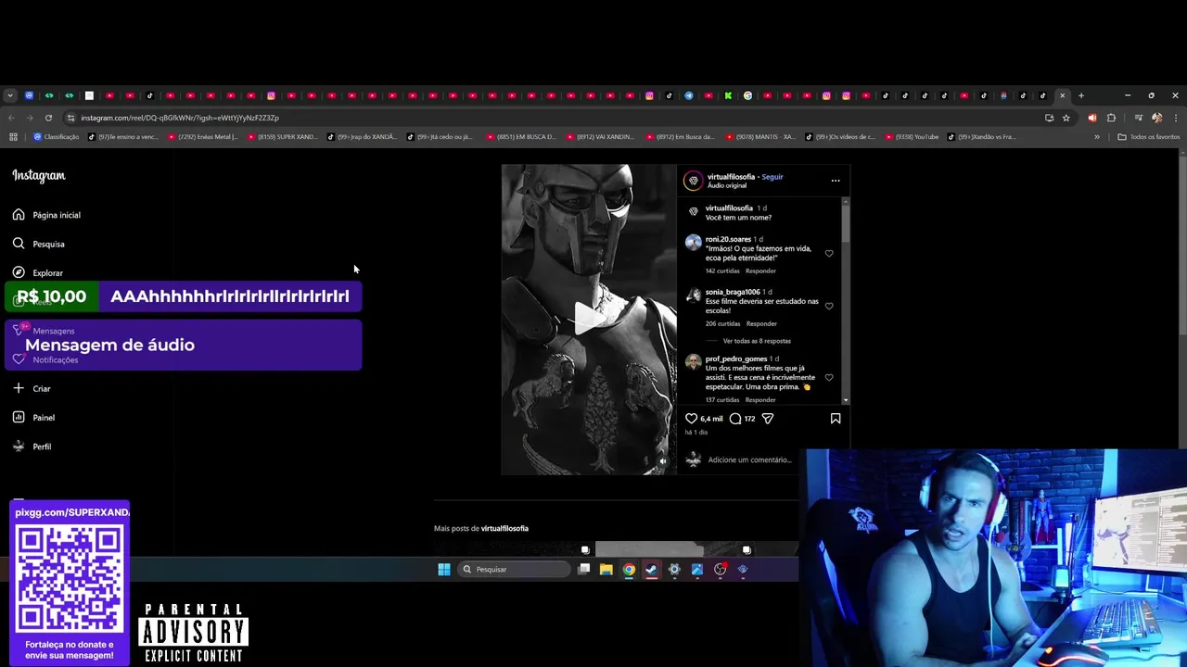Open the Classificação bookmark
The width and height of the screenshot is (1187, 667).
[57, 137]
